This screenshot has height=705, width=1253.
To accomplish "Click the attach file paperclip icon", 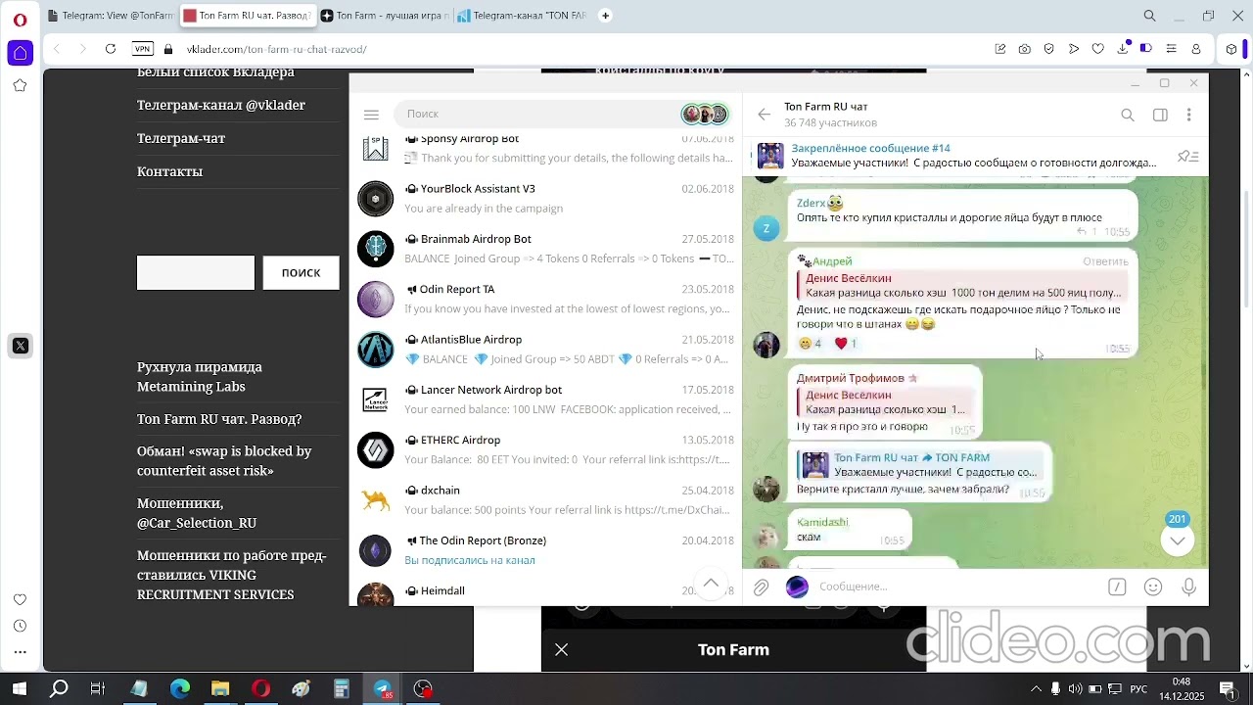I will (761, 587).
